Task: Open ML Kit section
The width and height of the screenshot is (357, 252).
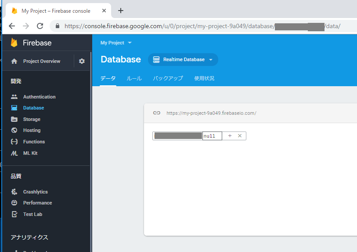Action: point(30,153)
